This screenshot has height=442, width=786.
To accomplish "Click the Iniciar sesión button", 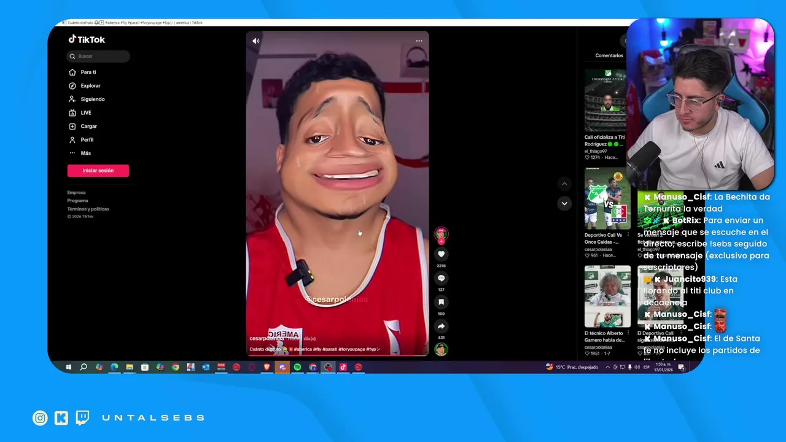I will tap(98, 171).
